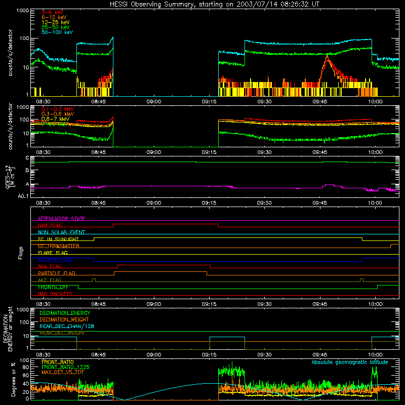Select the FRONTS_OFF flag label
405x405 pixels.
[53, 287]
